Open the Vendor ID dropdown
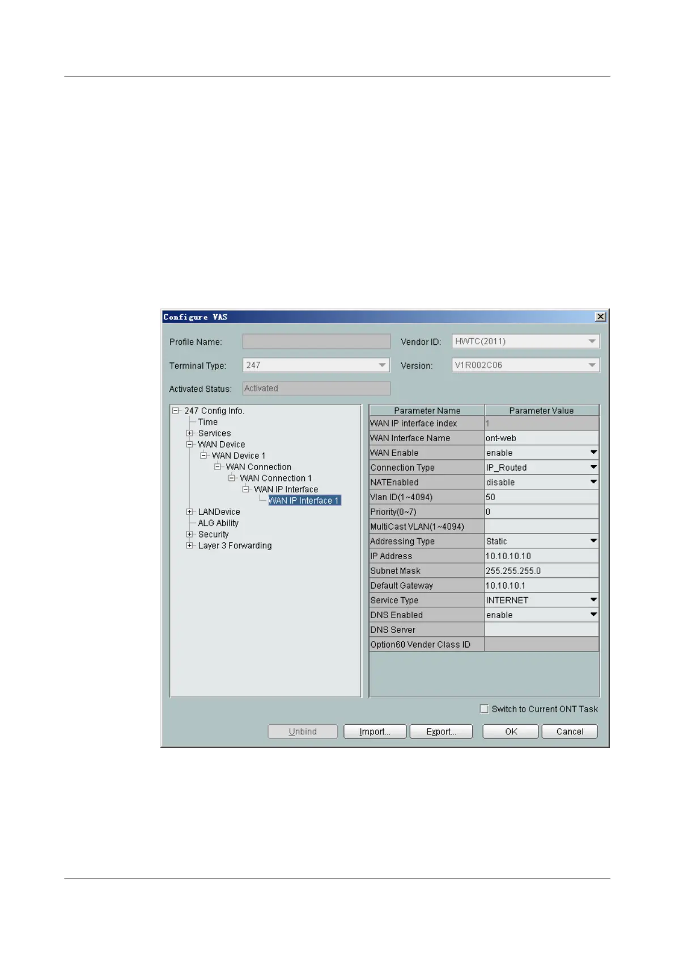Screen dimensions: 675x955 [x=592, y=341]
